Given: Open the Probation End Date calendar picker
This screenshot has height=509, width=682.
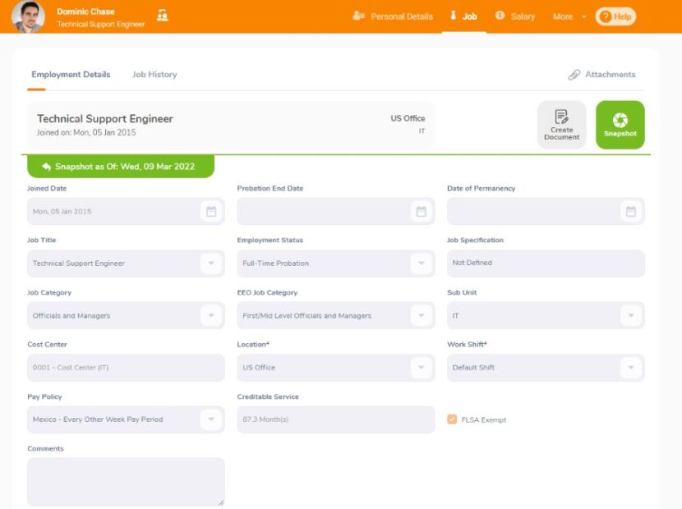Looking at the screenshot, I should pos(422,211).
